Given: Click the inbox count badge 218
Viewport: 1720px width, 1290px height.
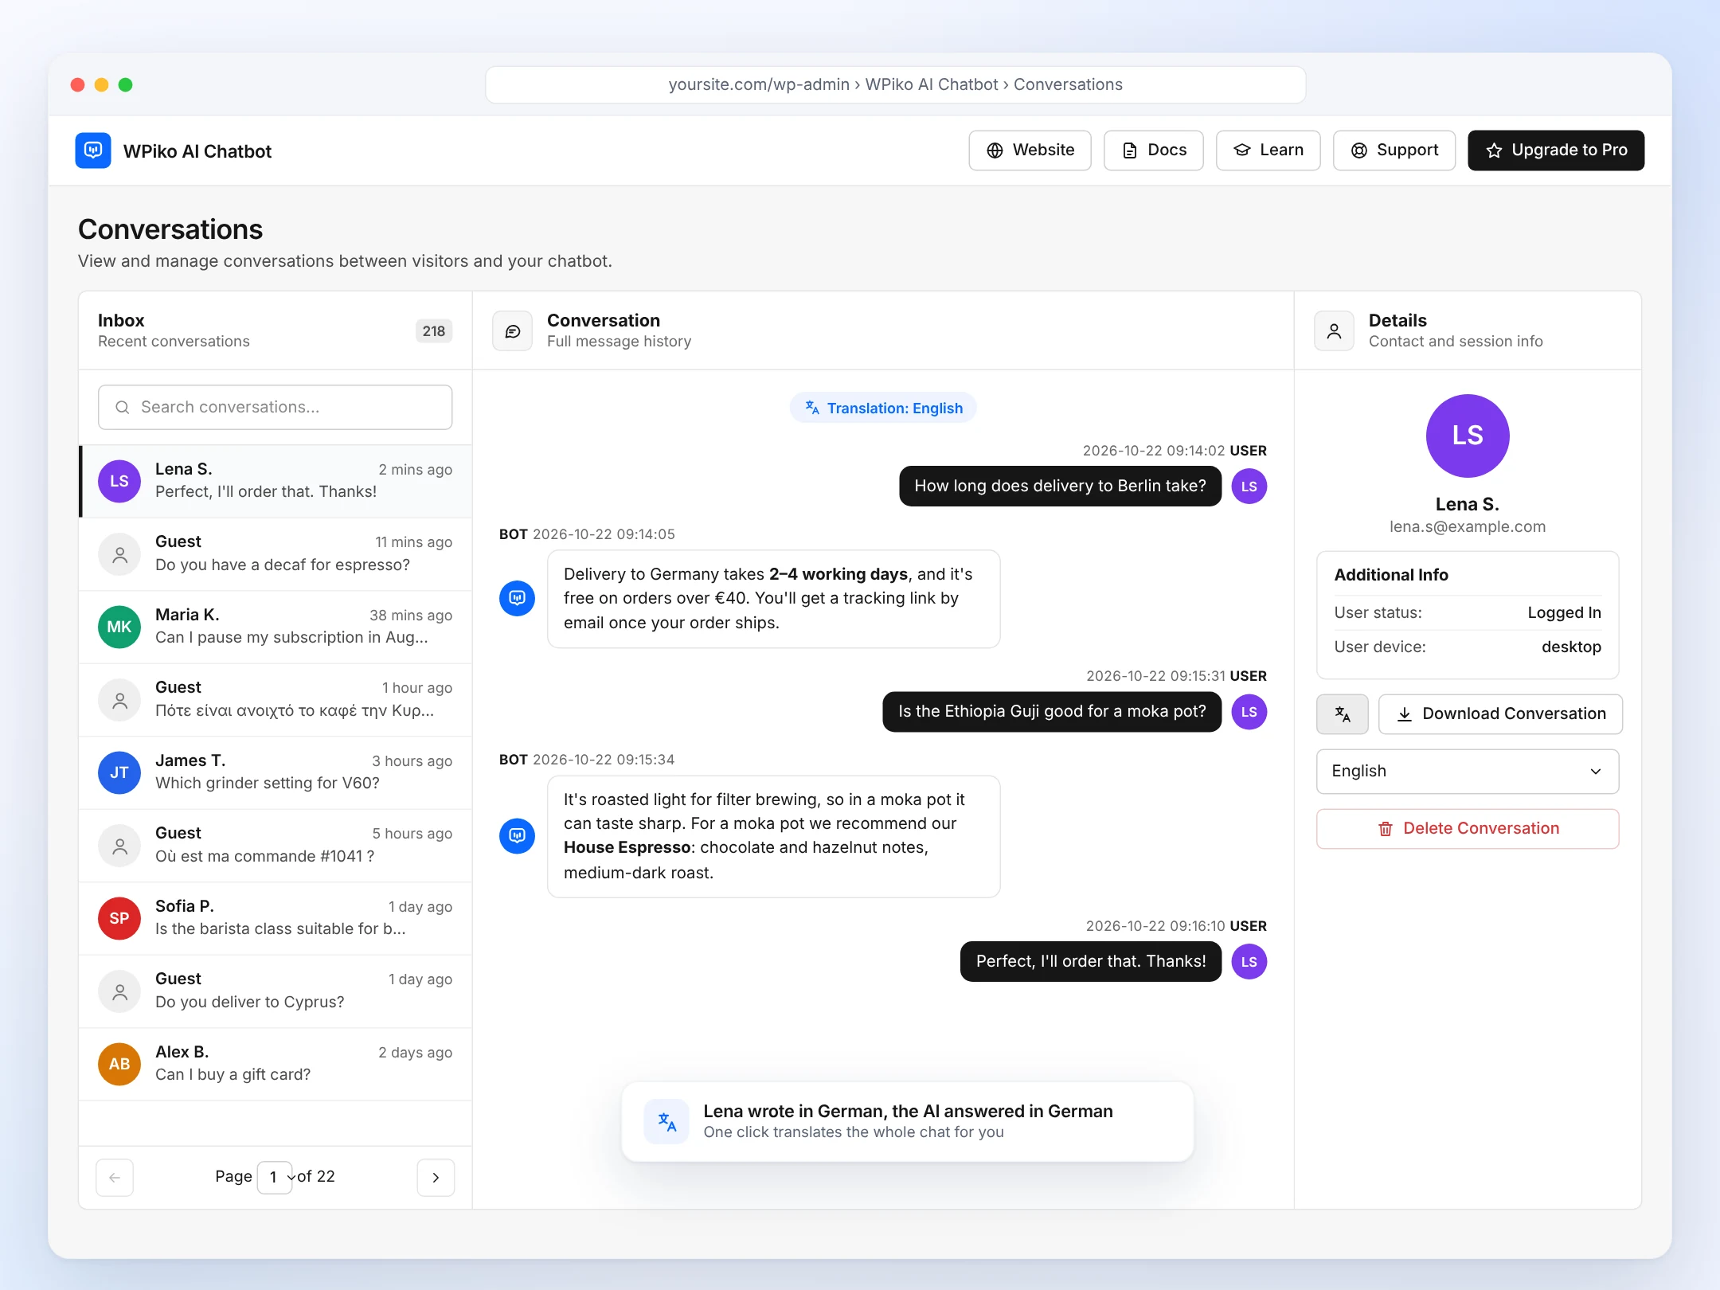Looking at the screenshot, I should pos(434,331).
